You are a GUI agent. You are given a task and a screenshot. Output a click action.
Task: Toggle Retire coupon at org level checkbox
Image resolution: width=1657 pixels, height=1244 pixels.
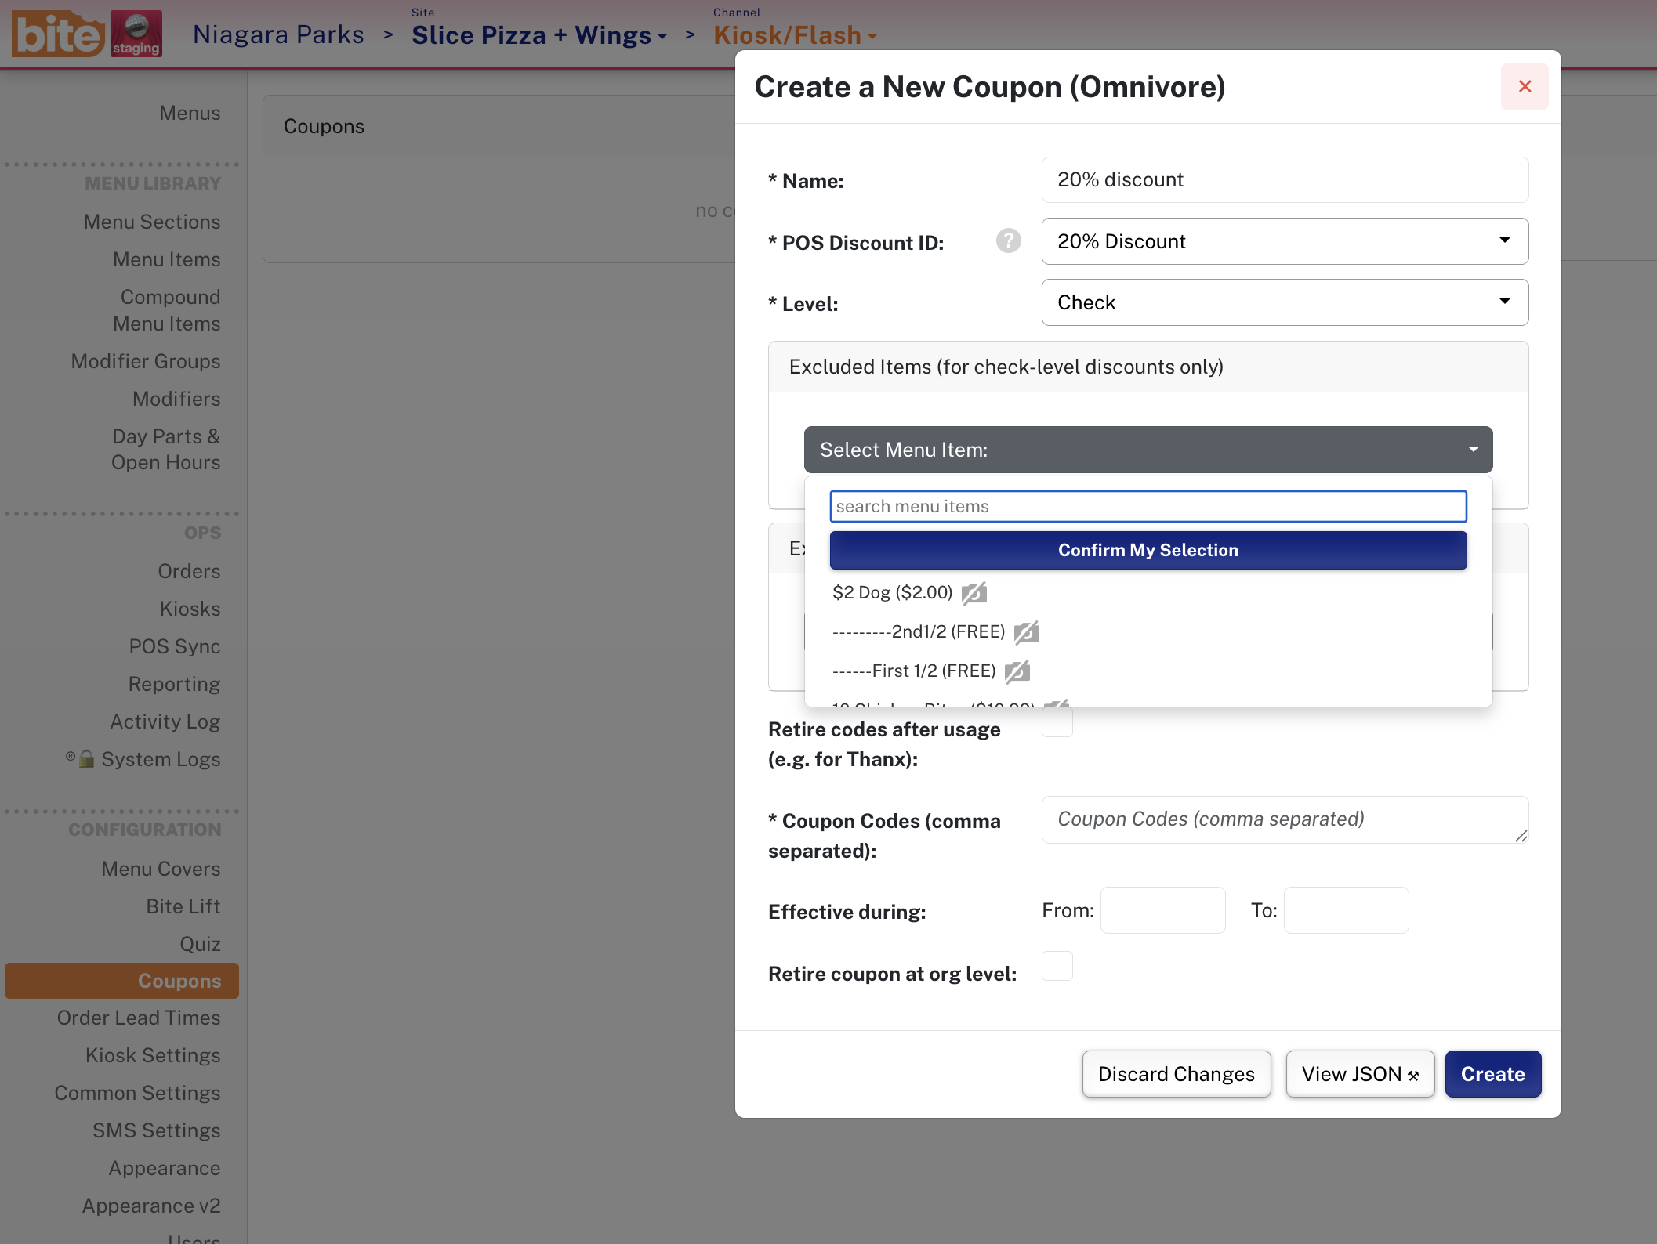(x=1057, y=966)
